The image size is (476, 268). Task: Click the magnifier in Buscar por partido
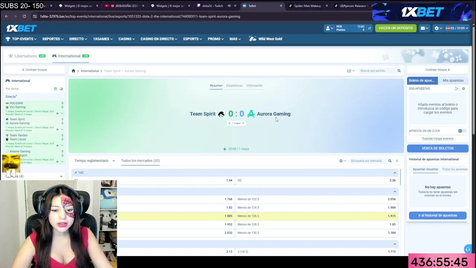399,71
